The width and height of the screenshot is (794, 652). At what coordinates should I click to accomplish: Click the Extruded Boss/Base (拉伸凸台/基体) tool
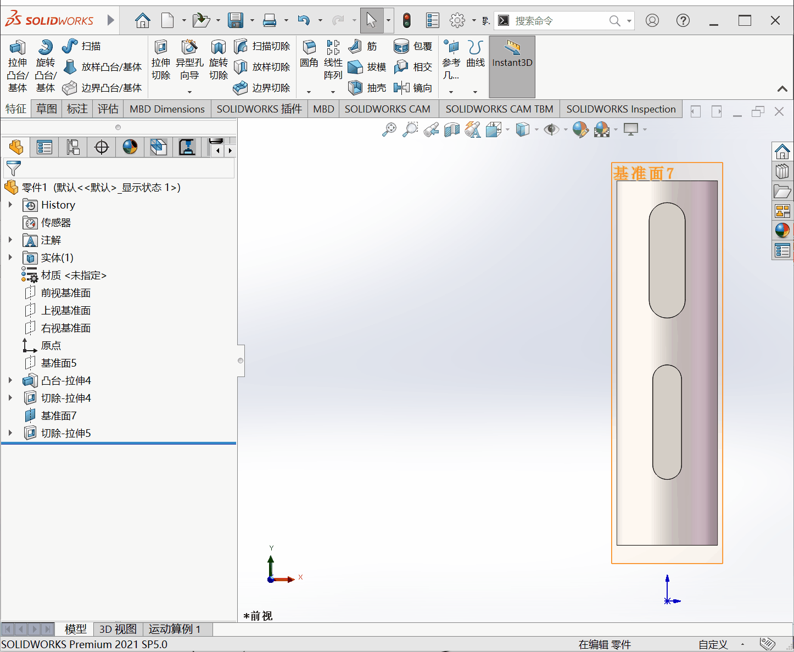(18, 66)
